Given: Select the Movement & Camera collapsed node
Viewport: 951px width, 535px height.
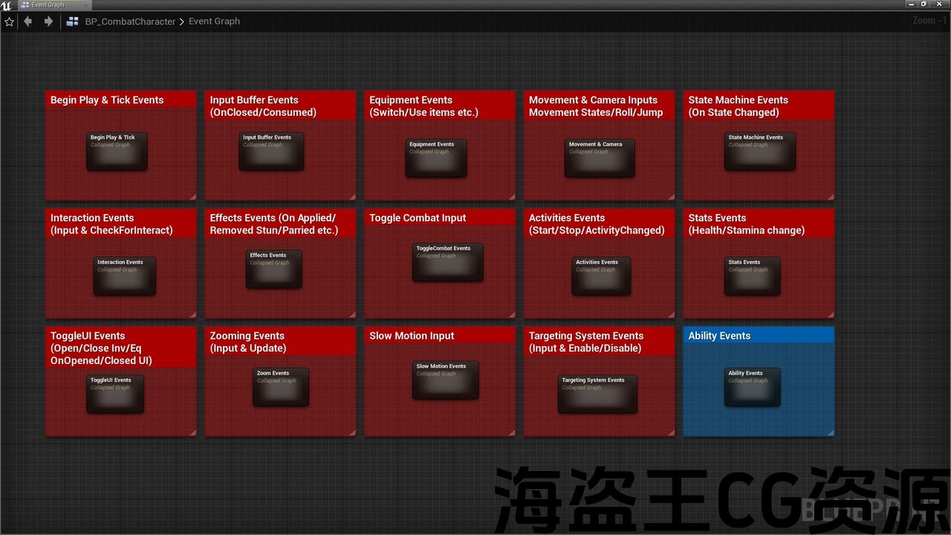Looking at the screenshot, I should pyautogui.click(x=600, y=158).
